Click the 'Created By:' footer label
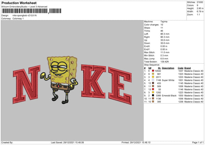Image resolution: width=205 pixels, height=145 pixels. 7,142
